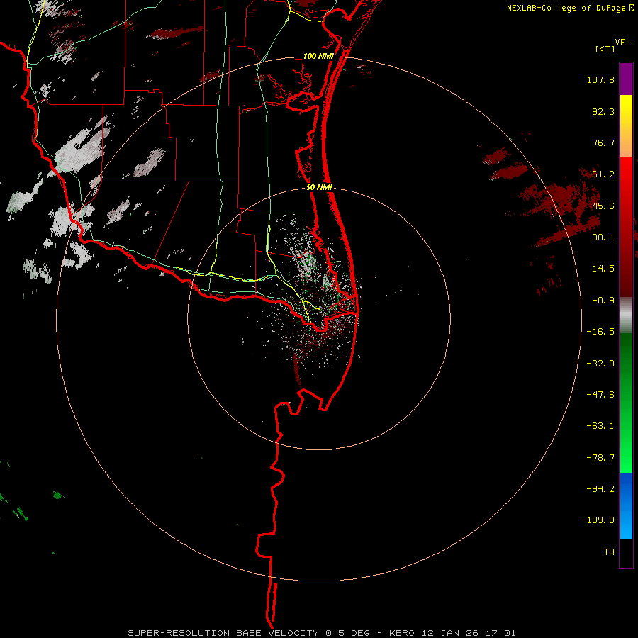Screen dimensions: 638x638
Task: Click the 30.1 velocity scale value
Action: pos(603,237)
